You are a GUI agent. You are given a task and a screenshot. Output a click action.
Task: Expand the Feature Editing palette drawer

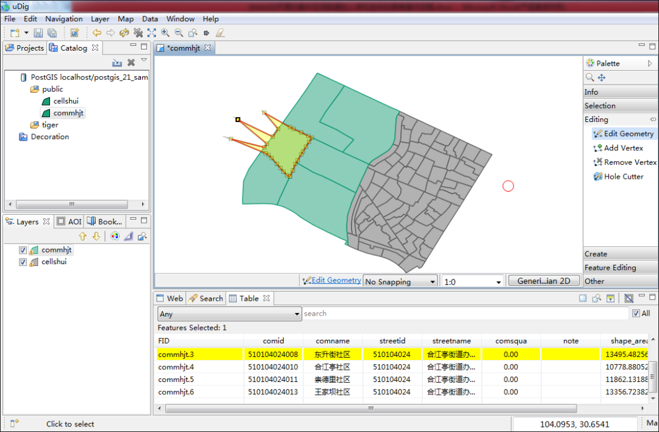coord(621,268)
